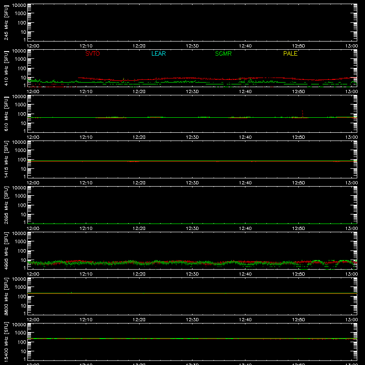This screenshot has height=365, width=365.
Task: Click the yellow PALE legend label
Action: (290, 53)
